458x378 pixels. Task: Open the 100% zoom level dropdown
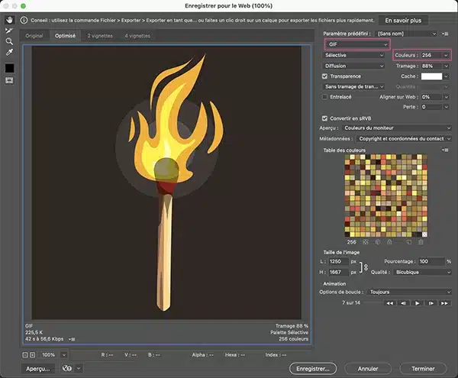tap(63, 355)
